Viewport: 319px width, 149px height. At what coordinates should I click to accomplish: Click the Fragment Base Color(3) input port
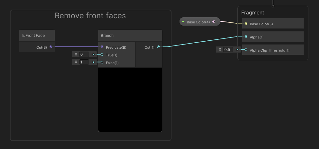[246, 24]
